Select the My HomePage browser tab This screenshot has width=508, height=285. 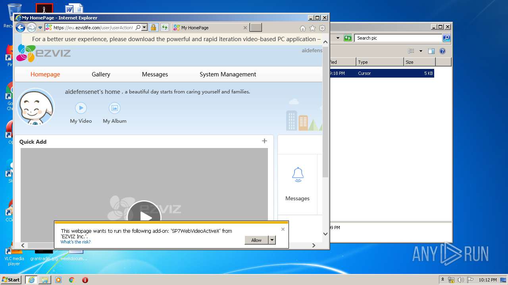(x=210, y=28)
